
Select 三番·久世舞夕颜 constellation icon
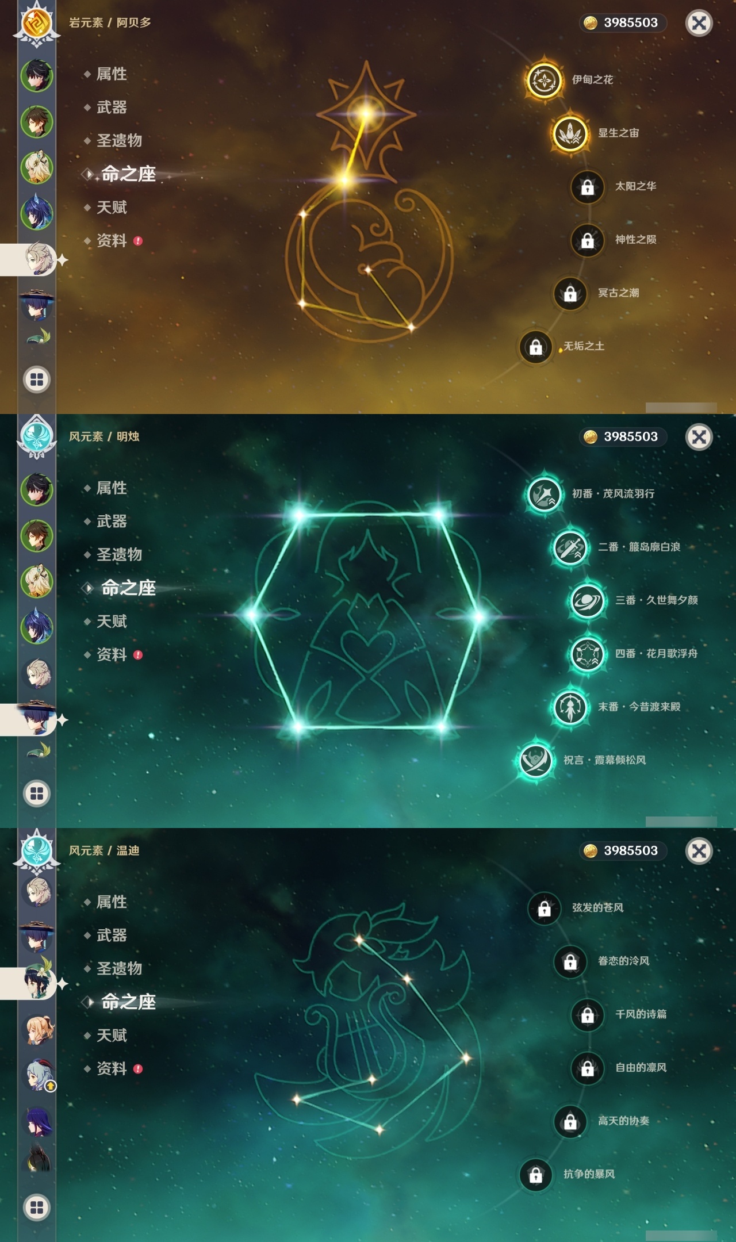[587, 601]
